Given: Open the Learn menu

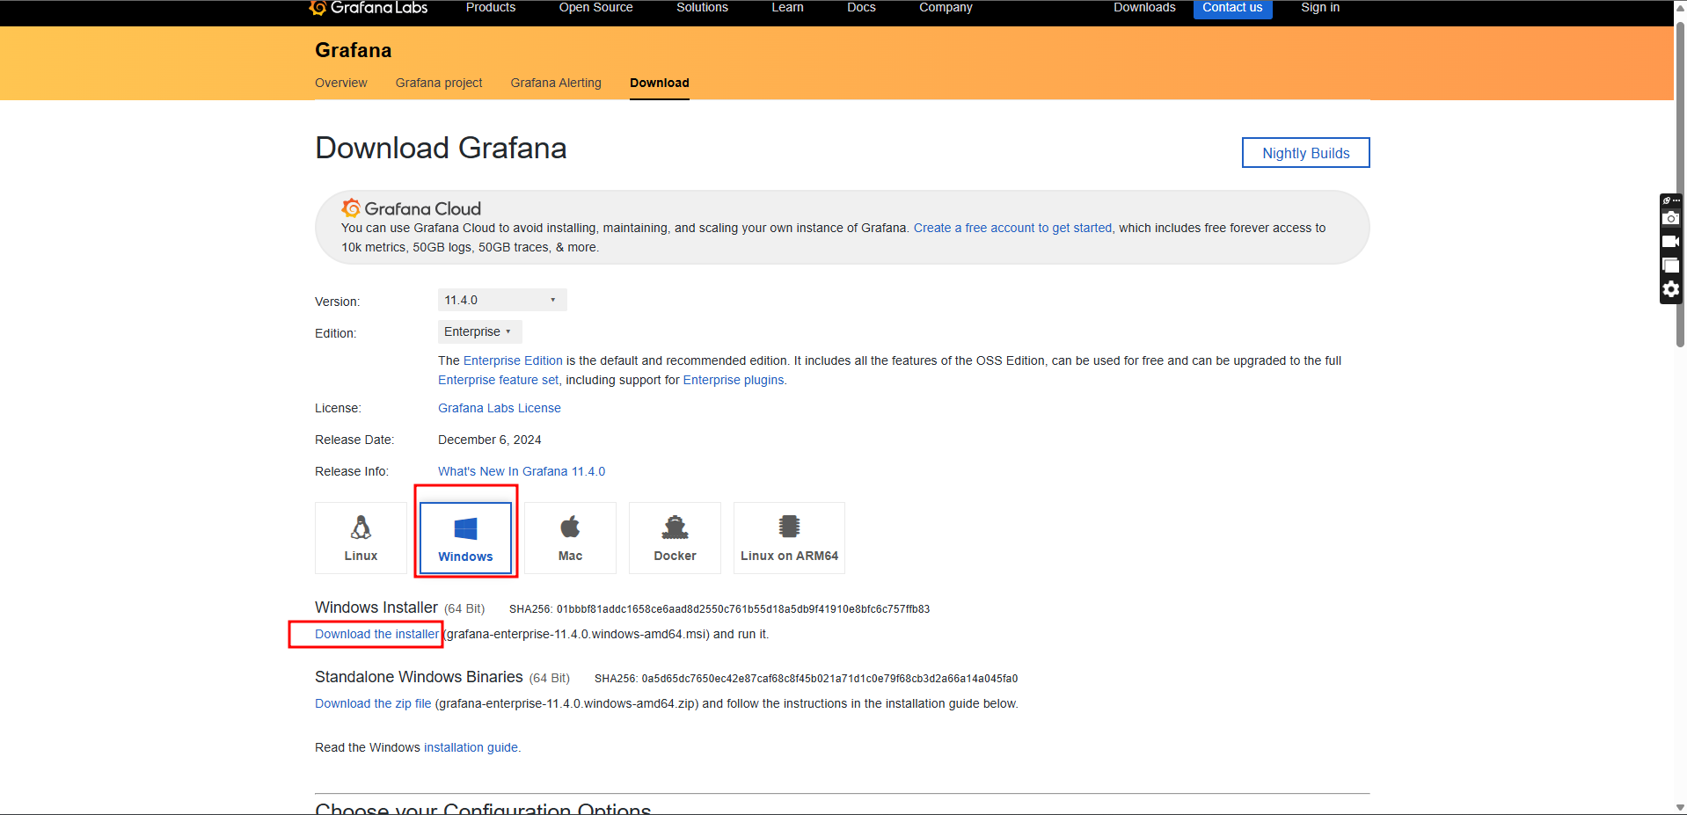Looking at the screenshot, I should pyautogui.click(x=787, y=7).
